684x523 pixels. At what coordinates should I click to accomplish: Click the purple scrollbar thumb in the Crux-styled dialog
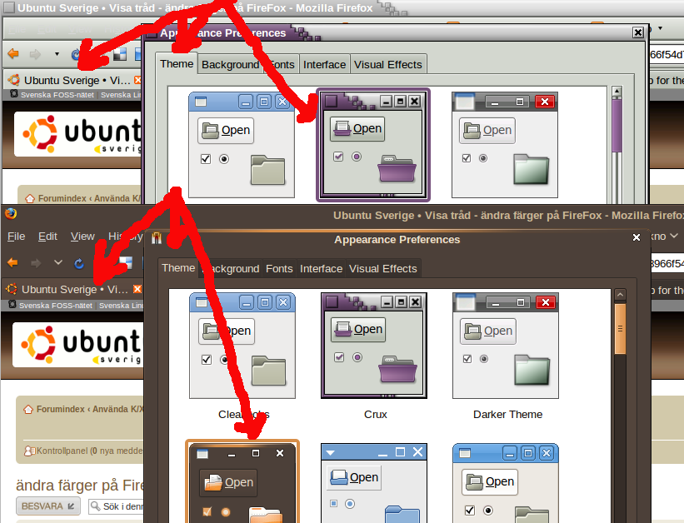point(617,124)
